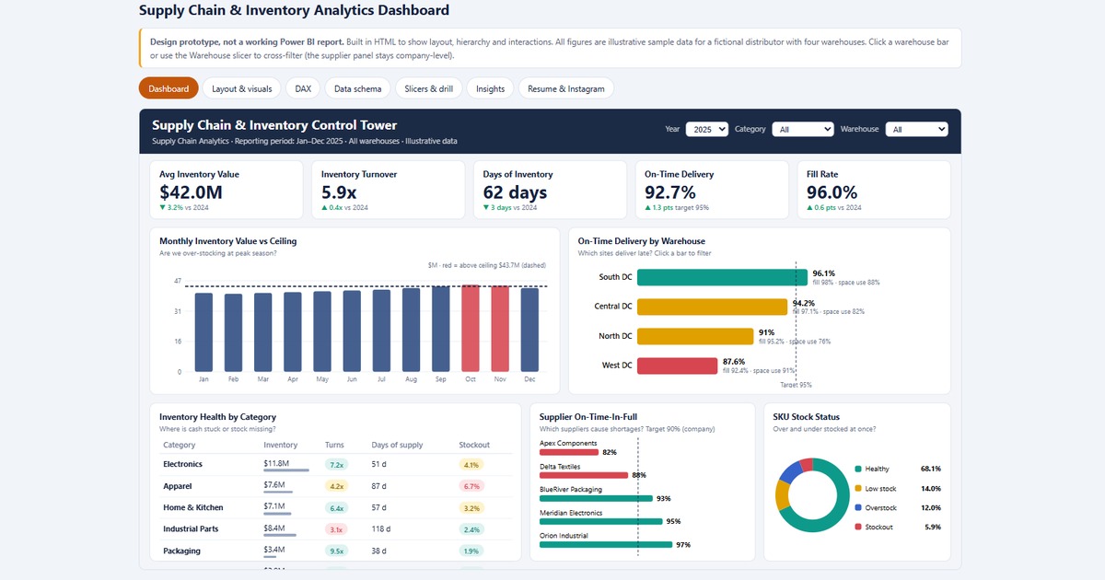Click the BlueRiver Packaging supplier bar

click(x=596, y=498)
